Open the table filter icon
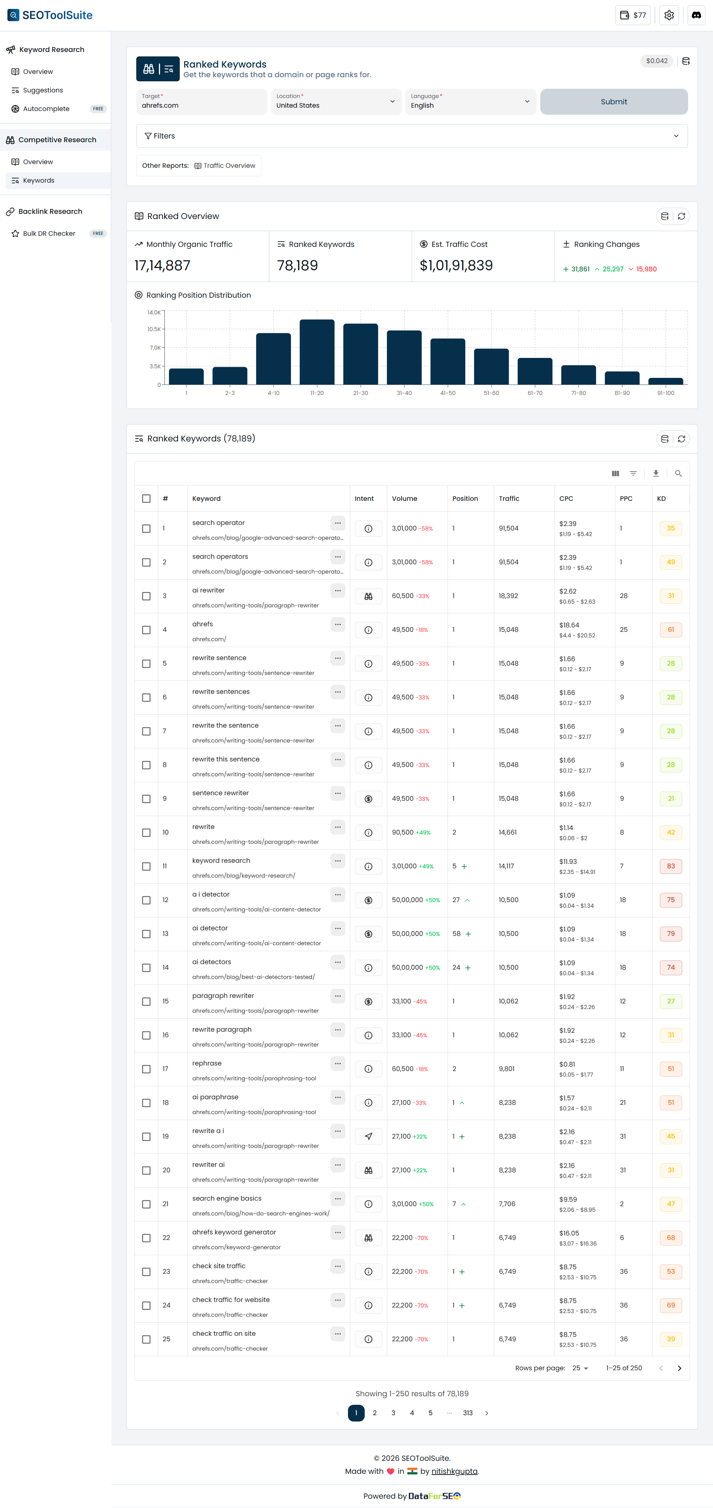The height and width of the screenshot is (1508, 713). [633, 474]
